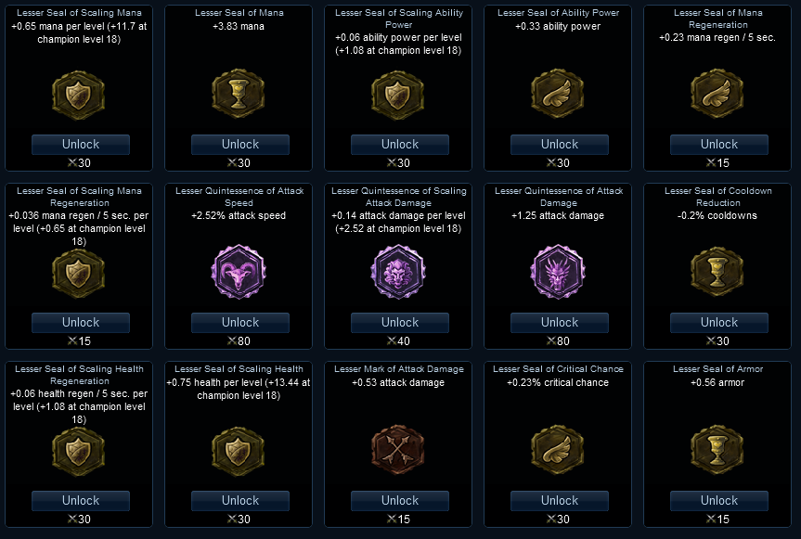
Task: Click the Lesser Quintessence of Attack Speed ram icon
Action: pyautogui.click(x=240, y=274)
